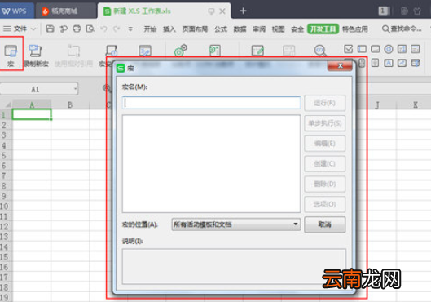Open the 文件 menu dropdown
This screenshot has width=431, height=302.
[20, 29]
